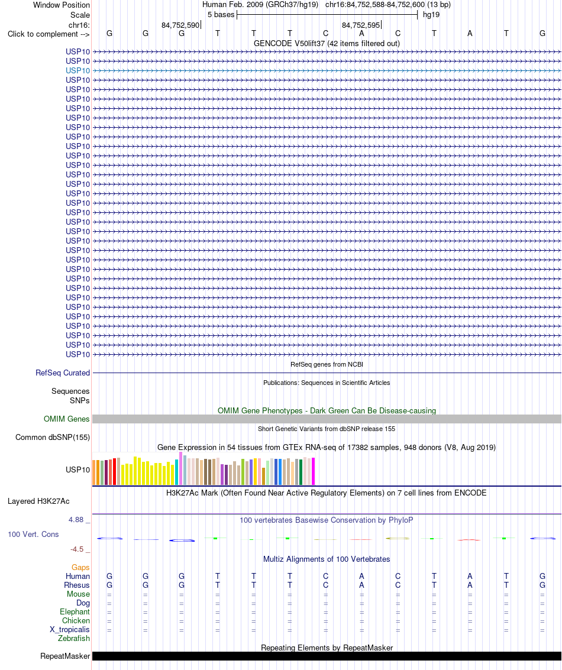This screenshot has width=562, height=670.
Task: Click the OMIM Genes track label
Action: [x=67, y=419]
